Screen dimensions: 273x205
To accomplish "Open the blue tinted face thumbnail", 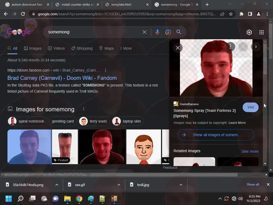I will 29,147.
